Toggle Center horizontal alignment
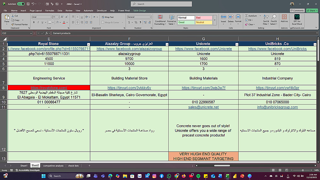Image resolution: width=320 pixels, height=180 pixels. click(77, 22)
